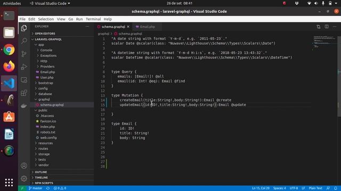The height and width of the screenshot is (191, 341).
Task: Switch to the Email.php editor tab
Action: tap(147, 27)
